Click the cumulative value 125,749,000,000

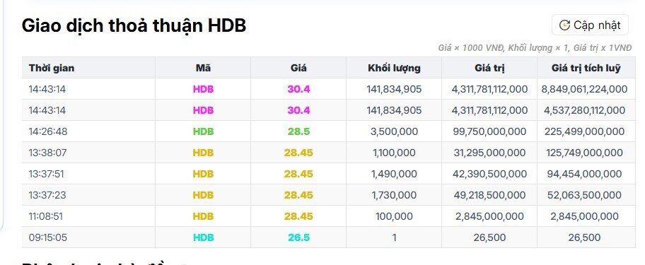coord(584,153)
